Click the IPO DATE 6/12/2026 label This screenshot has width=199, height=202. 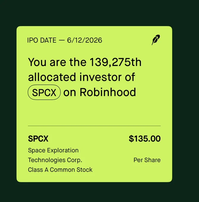click(x=65, y=40)
